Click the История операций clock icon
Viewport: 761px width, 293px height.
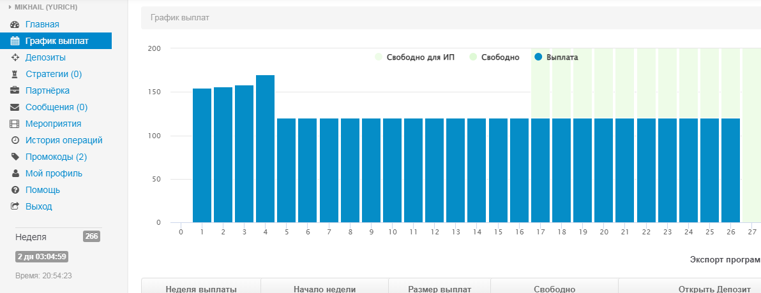click(15, 141)
